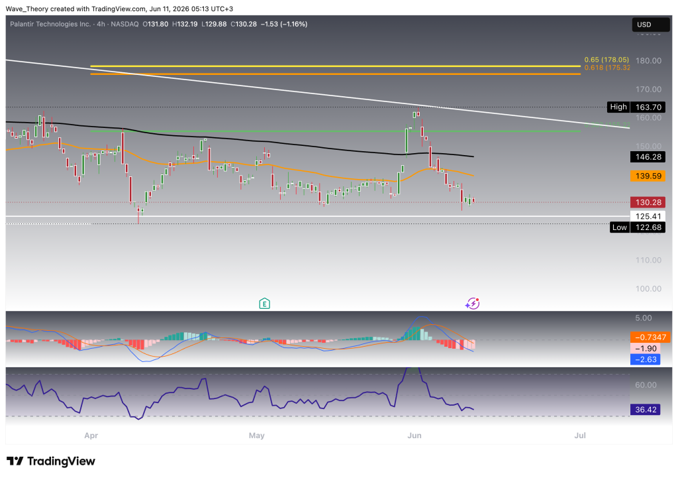This screenshot has width=678, height=478.
Task: Click the O131.80 open price value
Action: (x=155, y=25)
